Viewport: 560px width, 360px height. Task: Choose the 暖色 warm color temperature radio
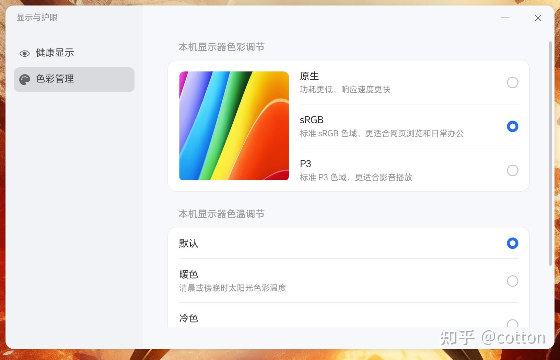513,281
